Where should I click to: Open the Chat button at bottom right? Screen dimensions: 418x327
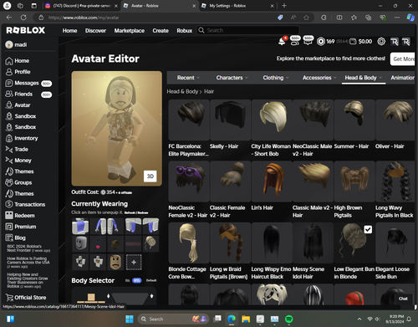(x=403, y=299)
